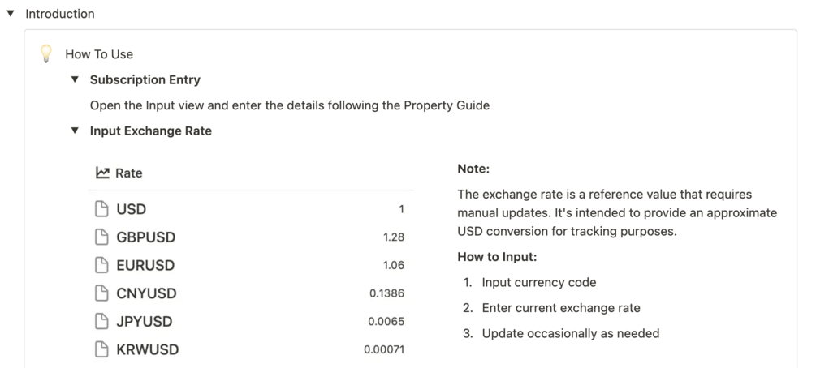Click the JPYUSD page icon
The height and width of the screenshot is (368, 816).
(101, 322)
